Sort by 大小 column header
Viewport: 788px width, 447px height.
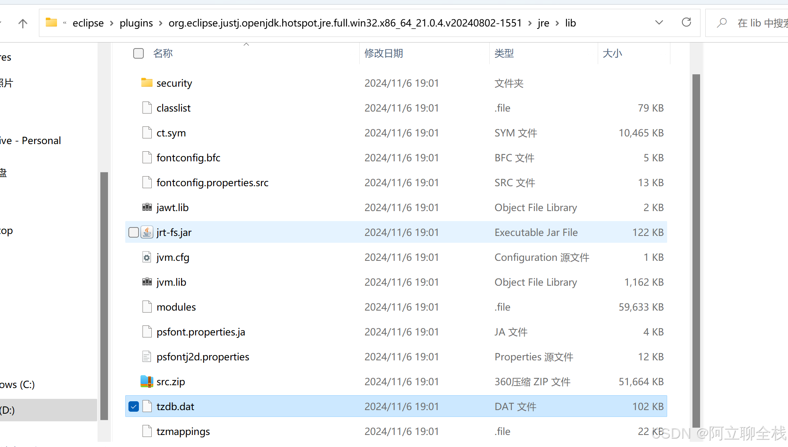click(612, 53)
